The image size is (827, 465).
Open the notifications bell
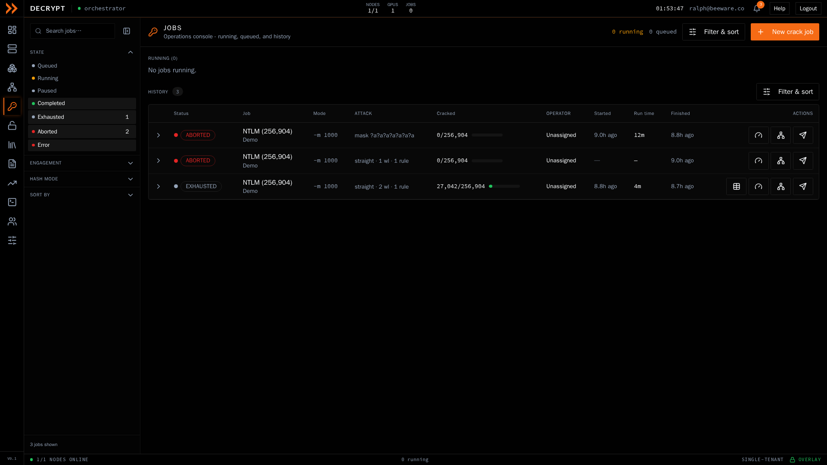[757, 9]
